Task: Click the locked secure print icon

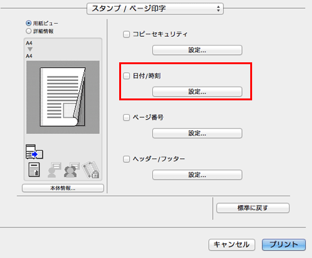Action: (91, 170)
